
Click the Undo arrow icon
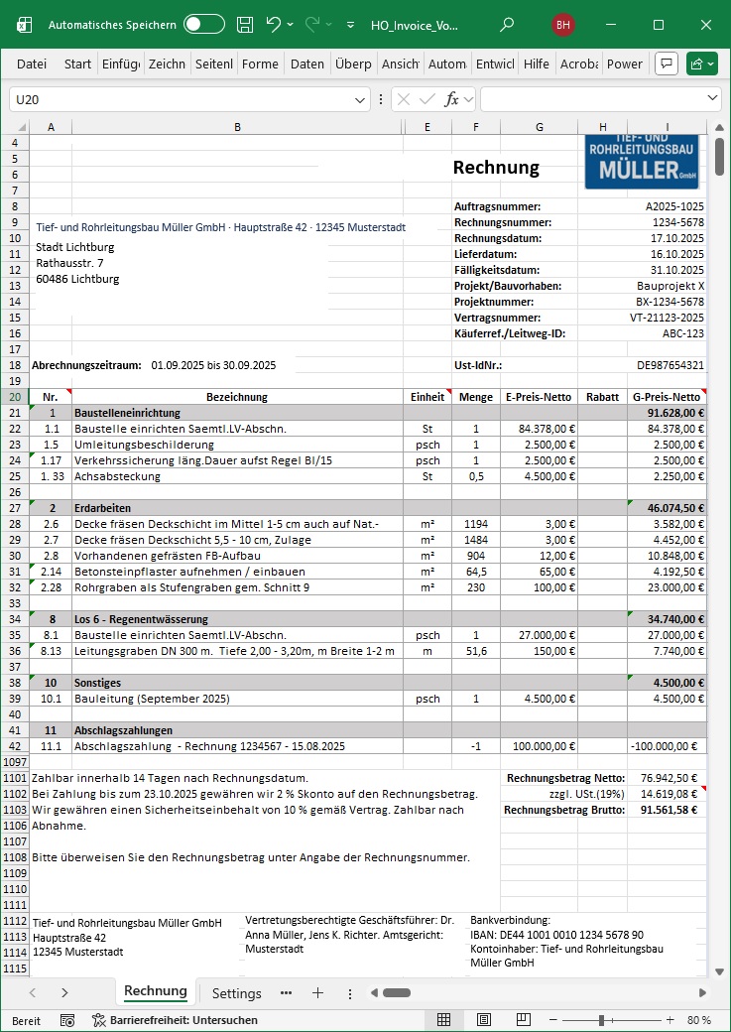[x=274, y=25]
